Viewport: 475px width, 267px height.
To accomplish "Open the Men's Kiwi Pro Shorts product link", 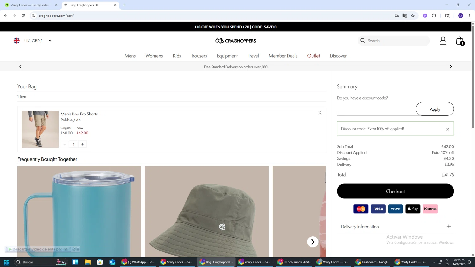I will point(79,114).
